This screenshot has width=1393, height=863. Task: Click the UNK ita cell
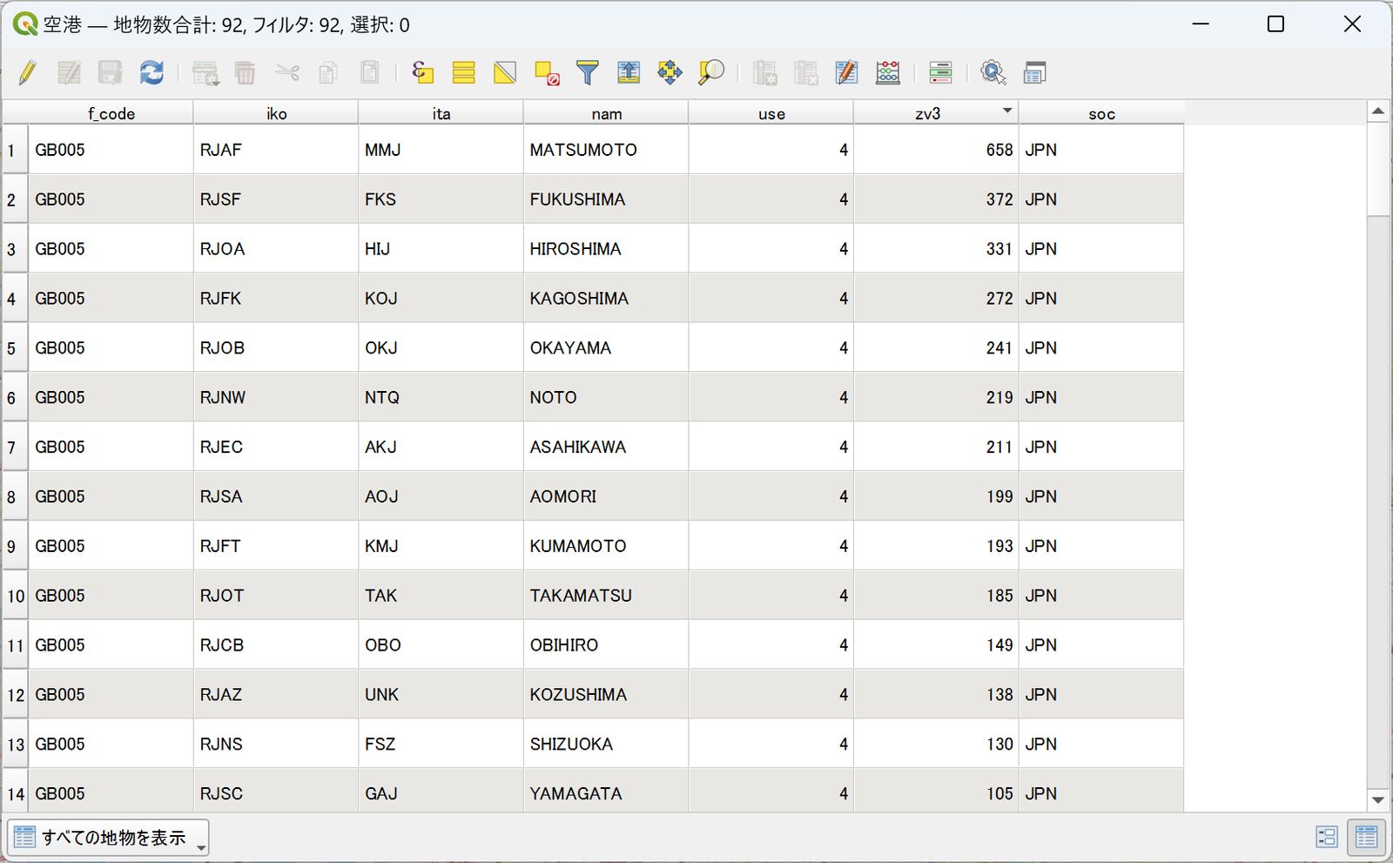441,695
